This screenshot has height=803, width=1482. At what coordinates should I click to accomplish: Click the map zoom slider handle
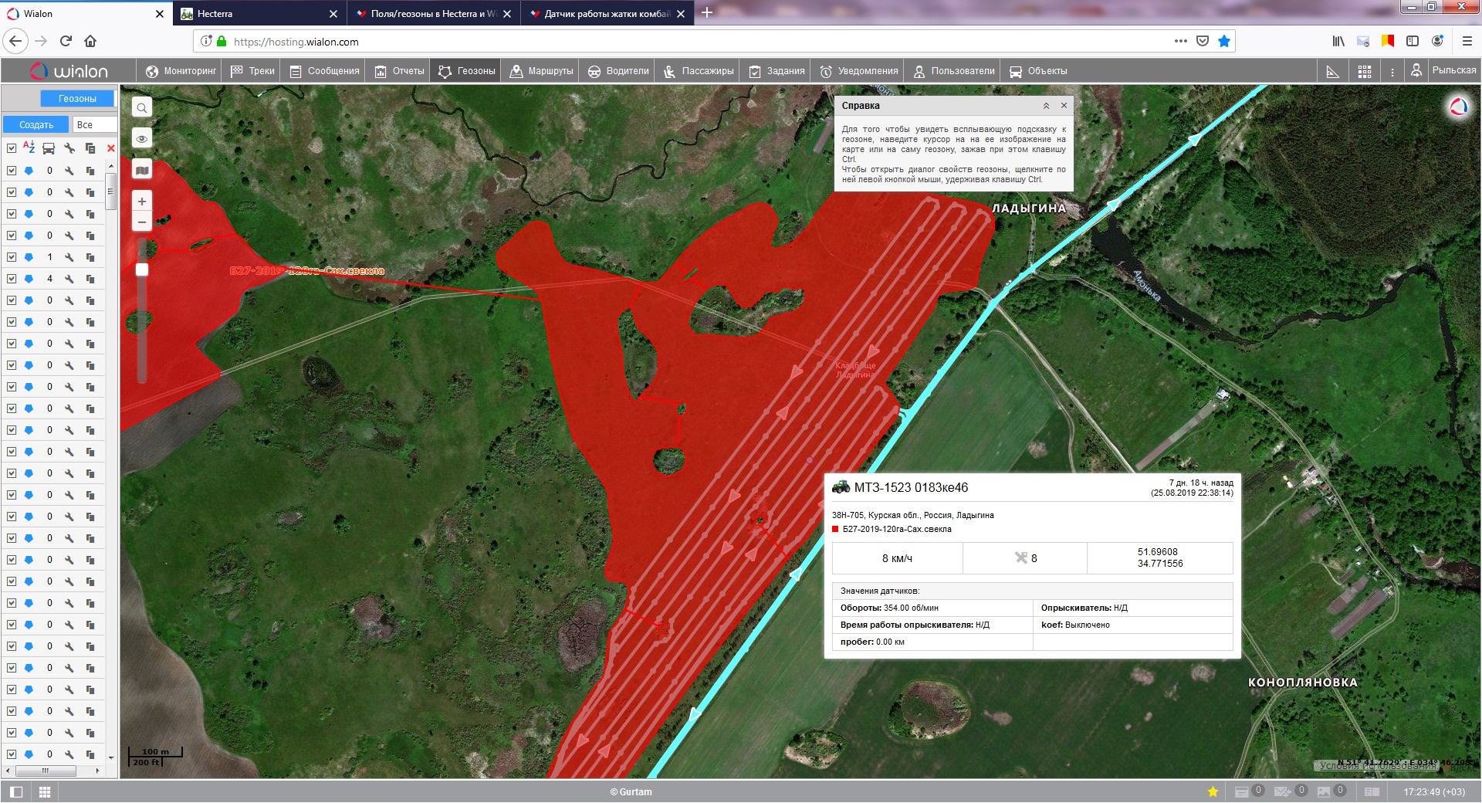click(142, 269)
